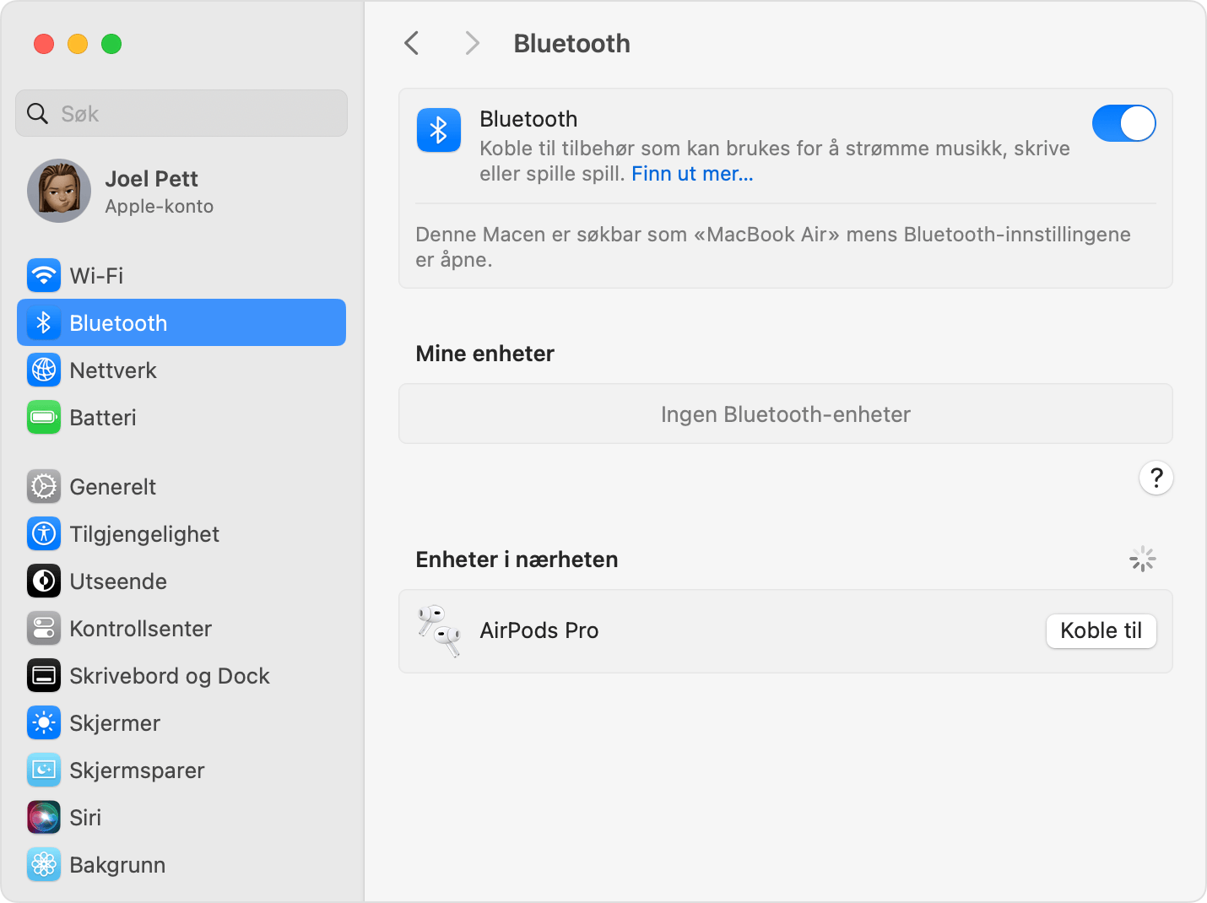Screen dimensions: 1207x903
Task: Click the Skjermsparer icon
Action: click(x=44, y=770)
